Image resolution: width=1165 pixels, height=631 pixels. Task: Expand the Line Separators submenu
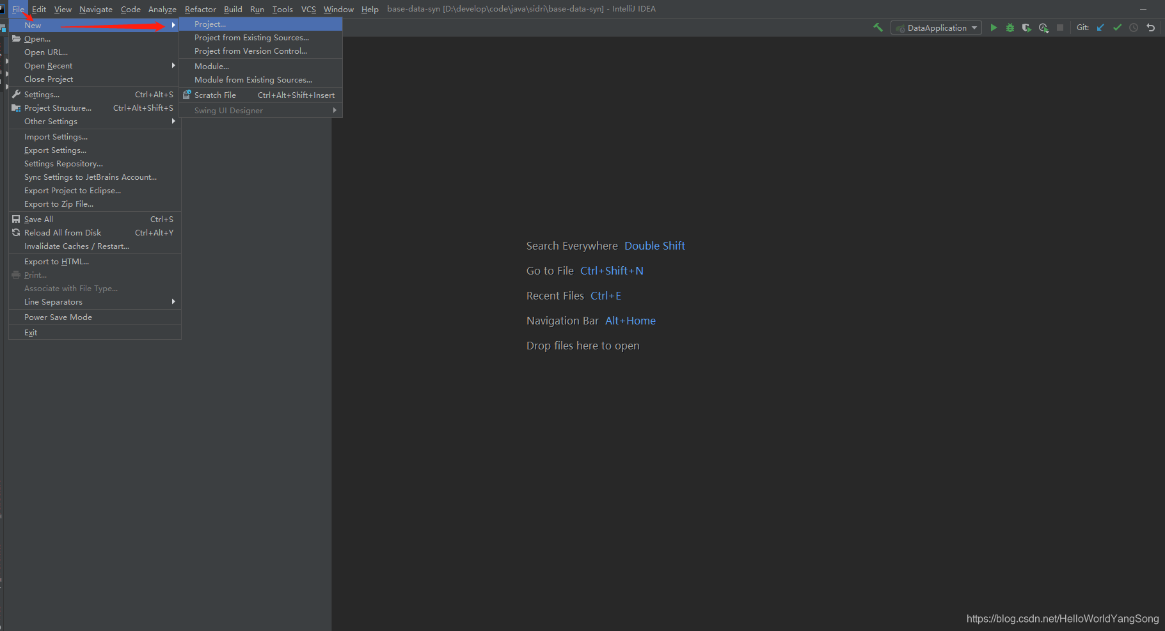pos(95,301)
